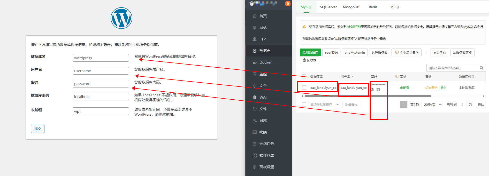This screenshot has width=489, height=176.
Task: Switch to the MySQL tab
Action: click(x=306, y=7)
